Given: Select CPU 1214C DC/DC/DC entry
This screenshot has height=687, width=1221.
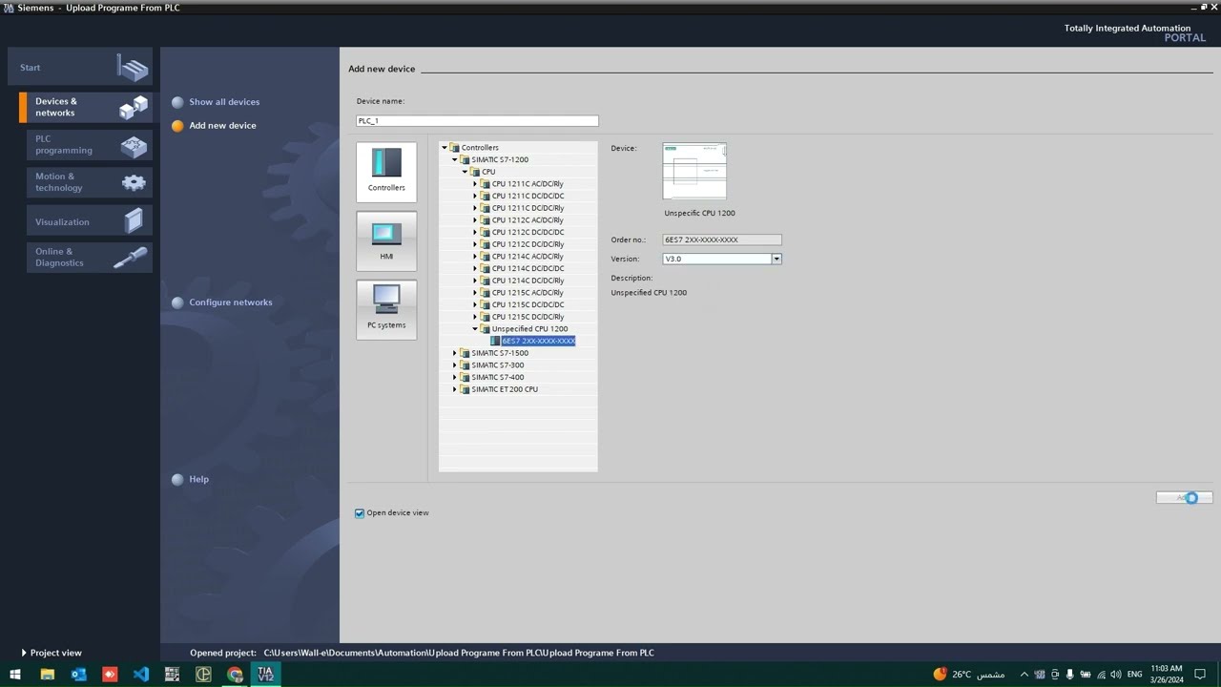Looking at the screenshot, I should [x=528, y=268].
